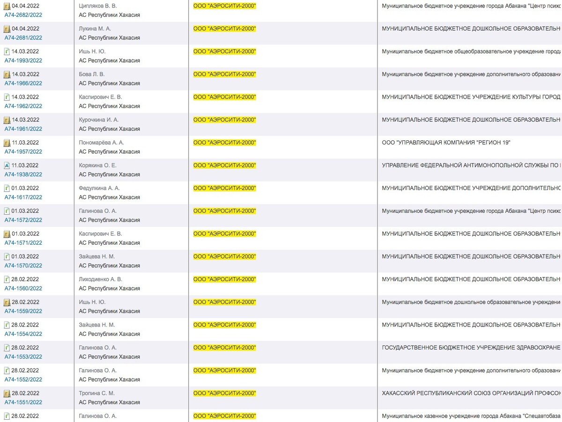Click the respondent mentioning "Спецавтобаза"

472,416
